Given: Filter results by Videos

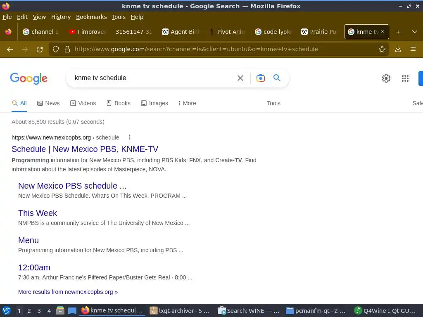Looking at the screenshot, I should (x=83, y=103).
